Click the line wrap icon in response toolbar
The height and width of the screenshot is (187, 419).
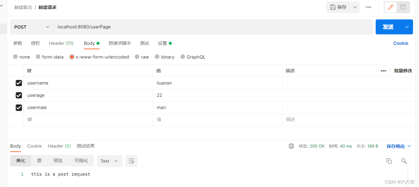(x=131, y=161)
